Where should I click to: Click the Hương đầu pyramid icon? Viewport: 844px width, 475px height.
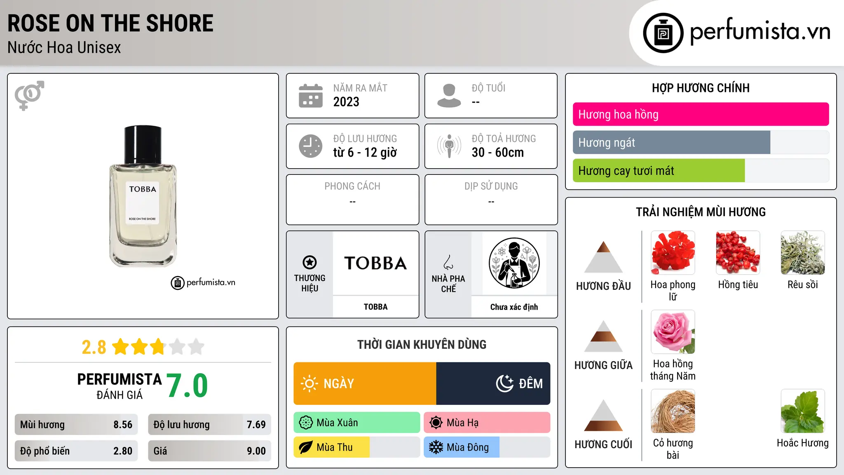603,256
